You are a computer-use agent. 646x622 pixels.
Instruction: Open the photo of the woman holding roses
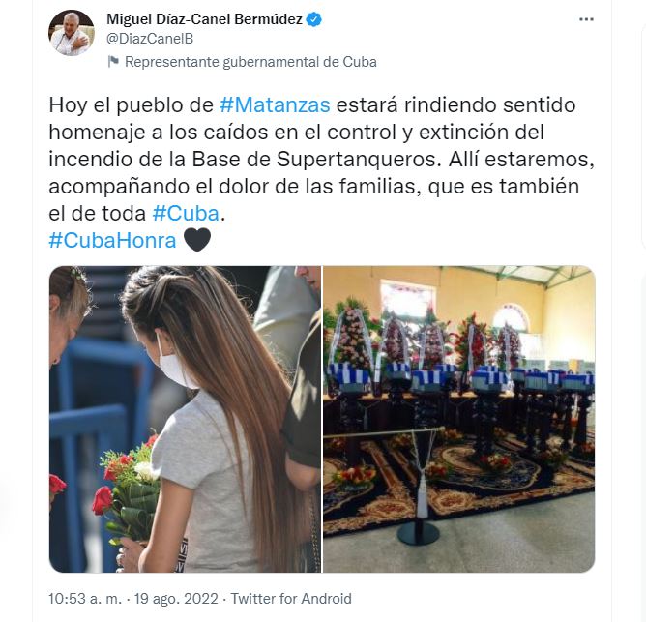coord(185,419)
